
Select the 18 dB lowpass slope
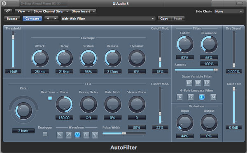202,97
